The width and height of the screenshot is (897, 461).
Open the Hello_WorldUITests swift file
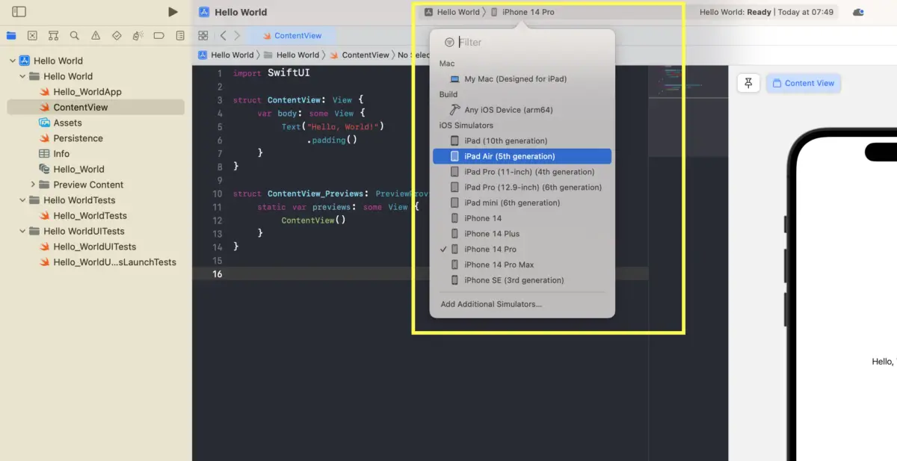click(96, 247)
